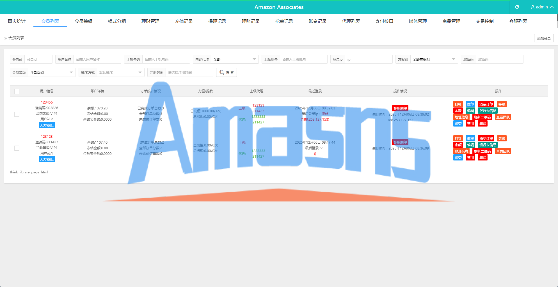Open the 内部代理 dropdown
Screen dimensions: 558x287
[235, 59]
